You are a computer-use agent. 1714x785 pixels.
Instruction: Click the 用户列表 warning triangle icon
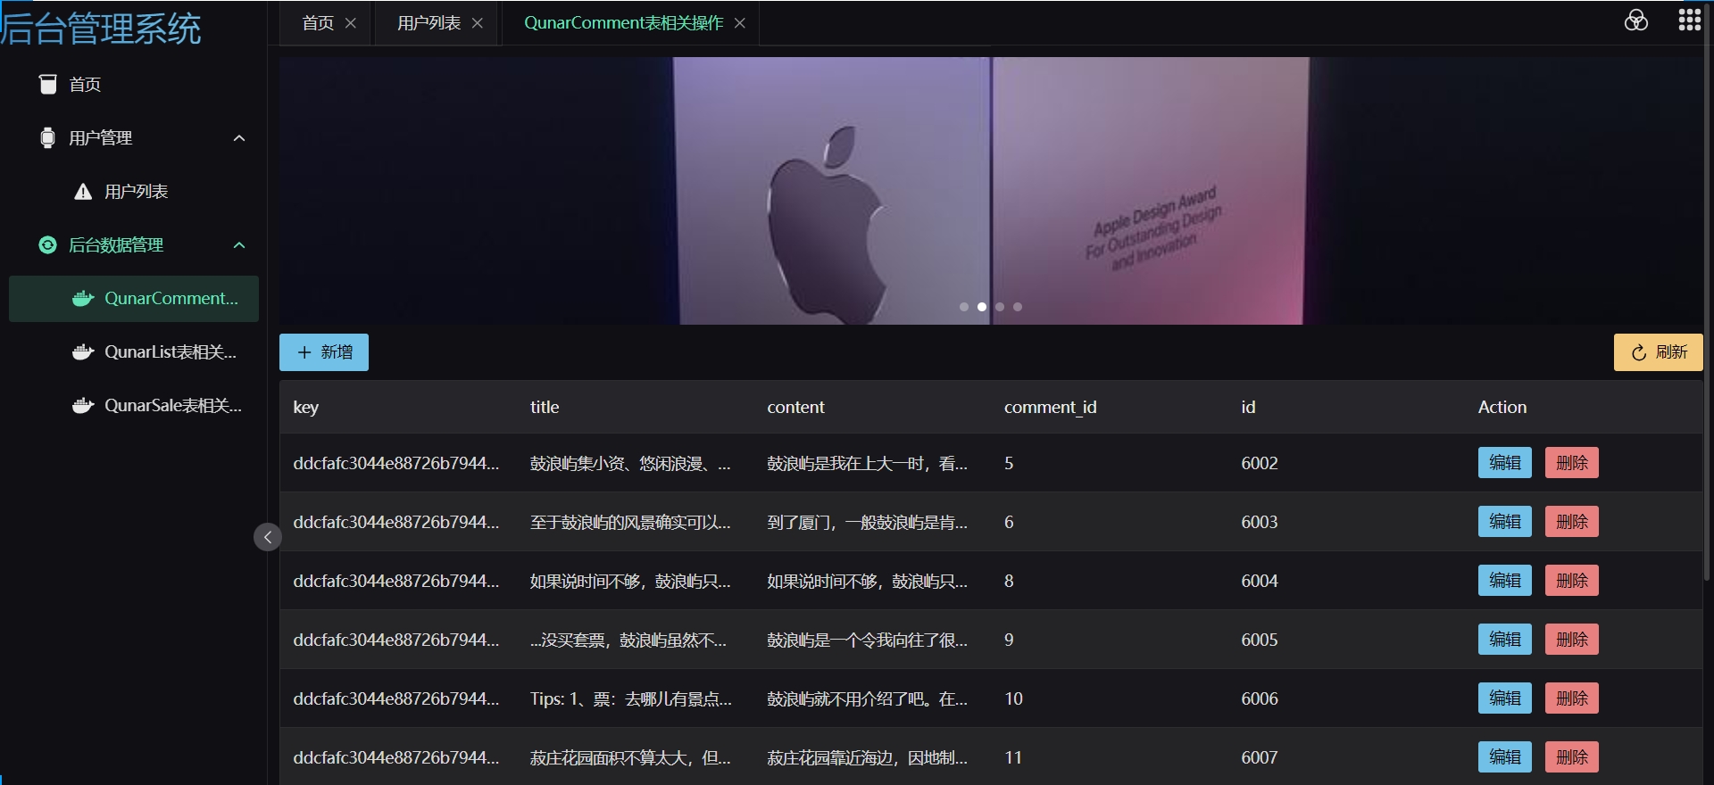tap(83, 191)
